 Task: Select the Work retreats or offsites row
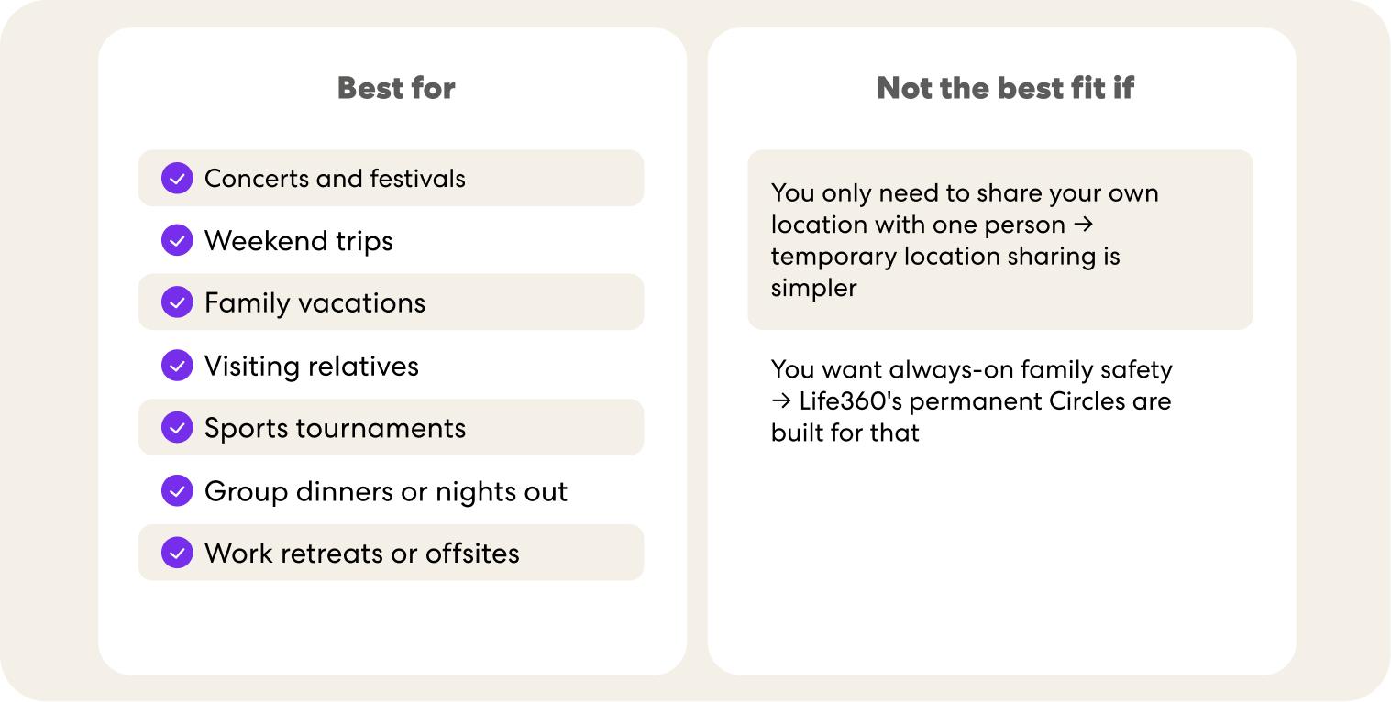click(391, 553)
